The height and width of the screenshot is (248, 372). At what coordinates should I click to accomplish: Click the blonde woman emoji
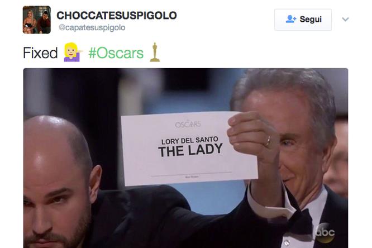point(73,52)
